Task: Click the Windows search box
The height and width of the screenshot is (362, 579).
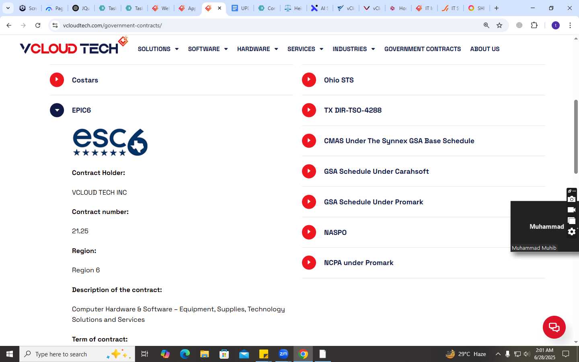Action: (x=77, y=354)
